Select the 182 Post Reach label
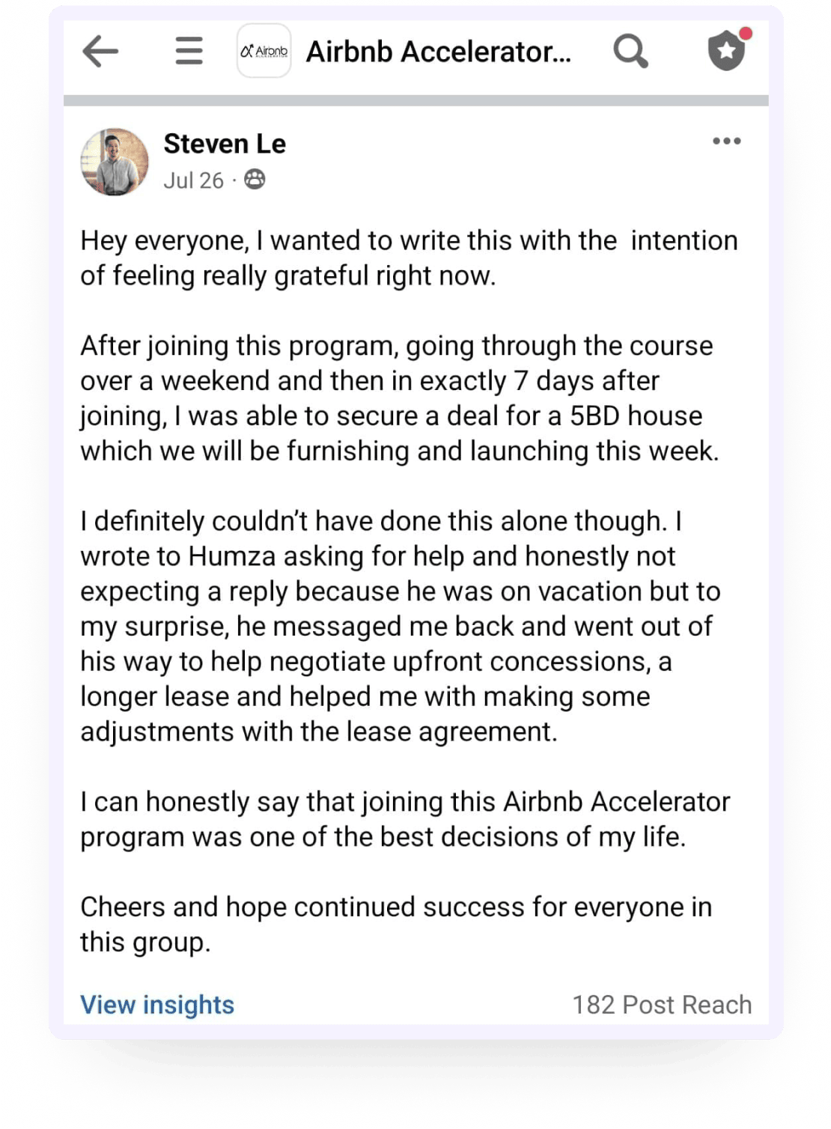Viewport: 831px width, 1129px height. (x=662, y=1005)
